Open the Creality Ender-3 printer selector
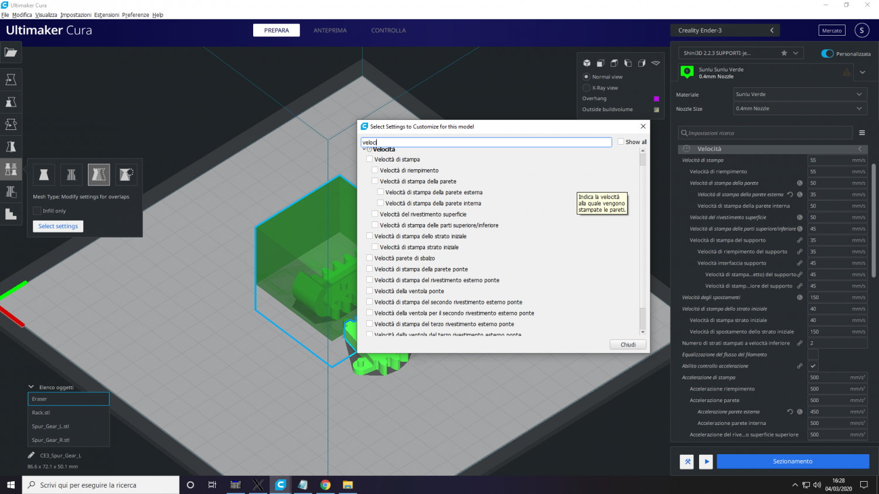The width and height of the screenshot is (879, 494). (x=726, y=30)
